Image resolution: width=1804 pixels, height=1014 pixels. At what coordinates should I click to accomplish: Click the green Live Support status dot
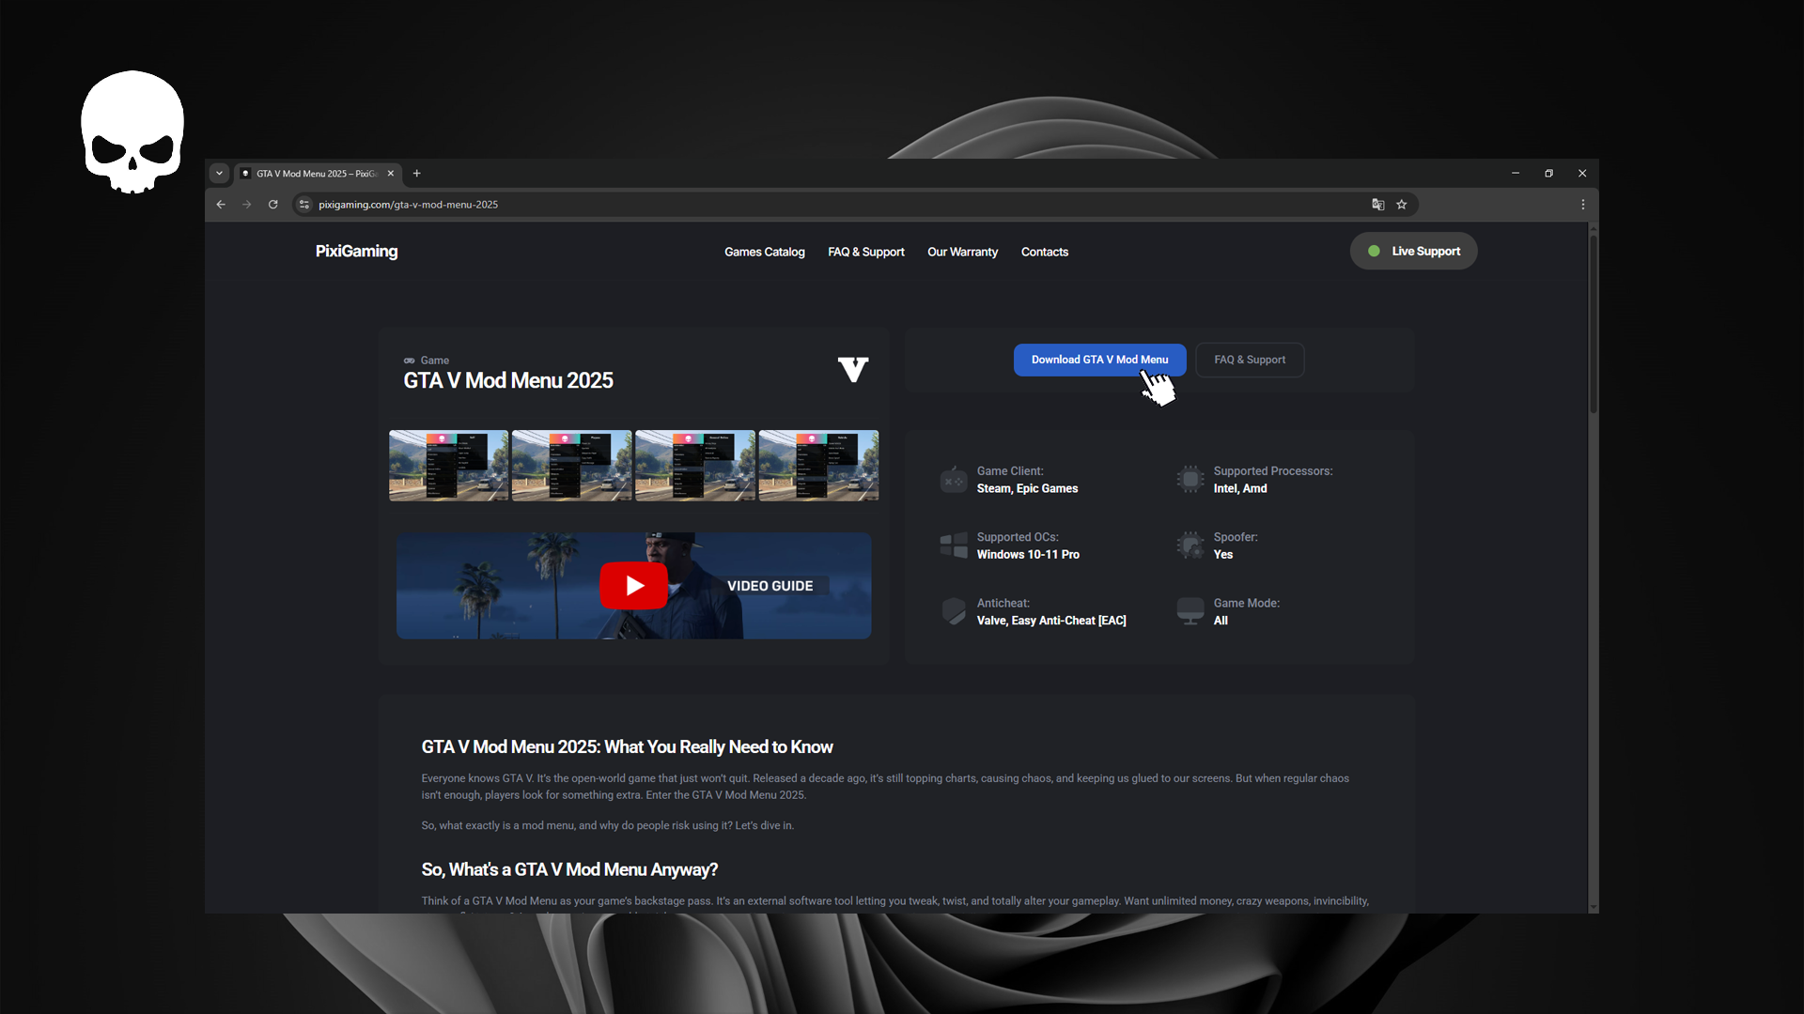tap(1374, 252)
